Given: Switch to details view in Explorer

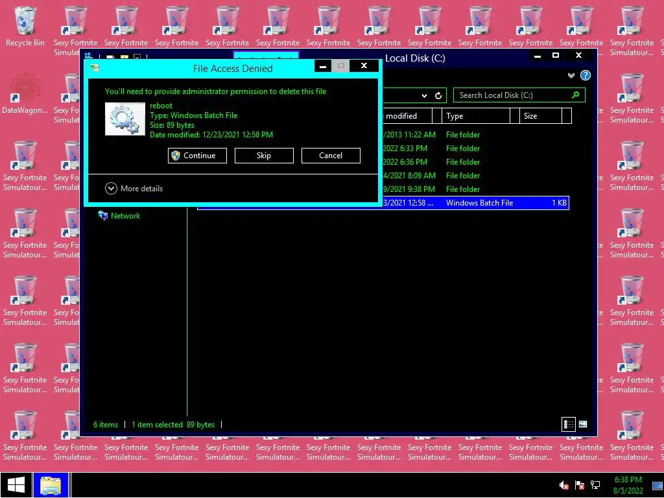Looking at the screenshot, I should (x=569, y=424).
